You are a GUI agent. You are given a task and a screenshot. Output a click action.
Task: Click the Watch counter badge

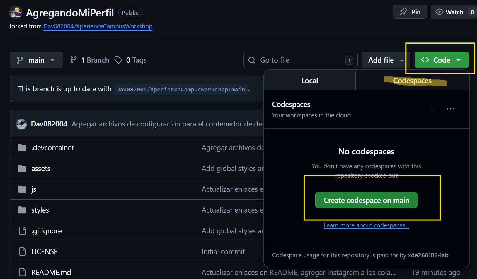click(x=472, y=12)
